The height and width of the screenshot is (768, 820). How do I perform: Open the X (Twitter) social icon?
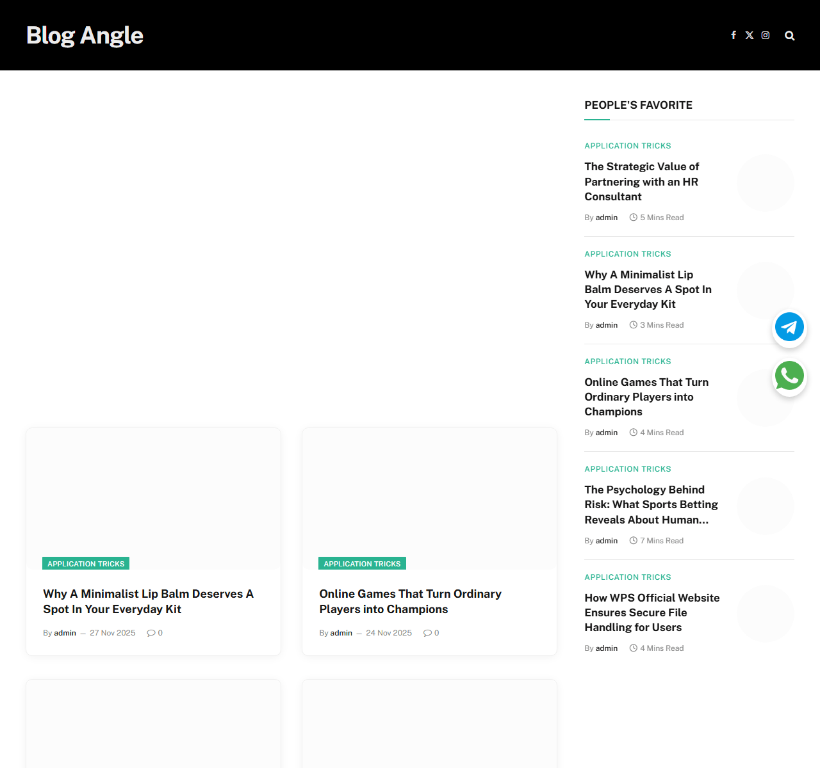coord(750,35)
